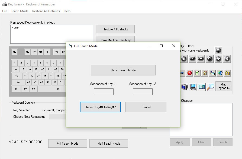Click Begin Teach Mode button
This screenshot has height=159, width=242.
coord(123,70)
